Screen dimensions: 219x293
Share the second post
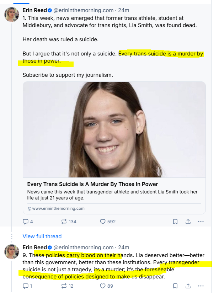point(188,286)
